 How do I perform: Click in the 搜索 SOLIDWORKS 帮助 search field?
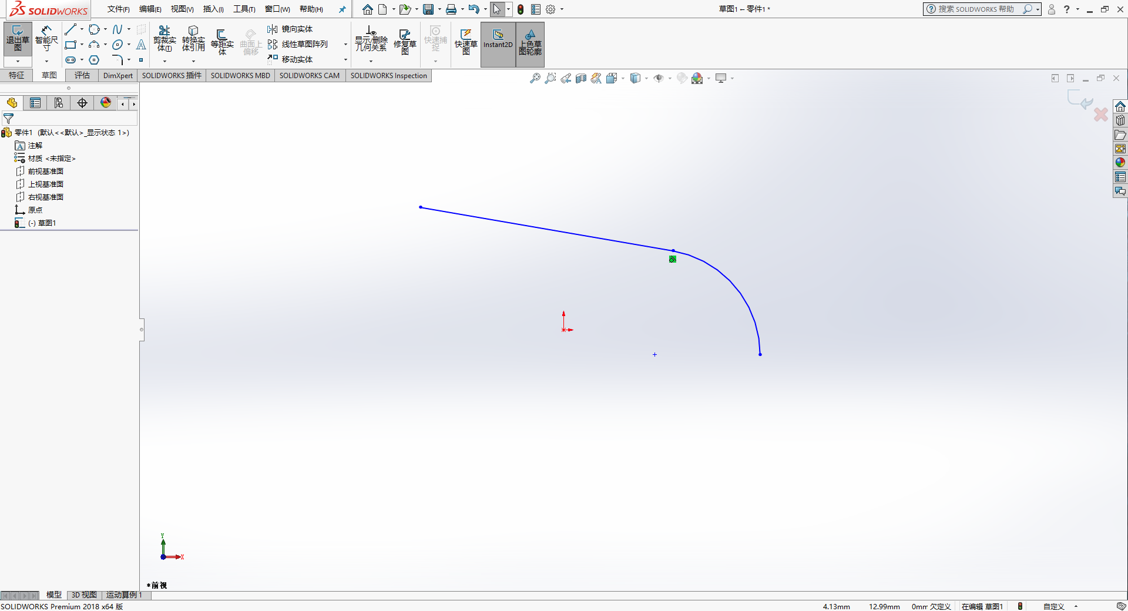point(975,9)
